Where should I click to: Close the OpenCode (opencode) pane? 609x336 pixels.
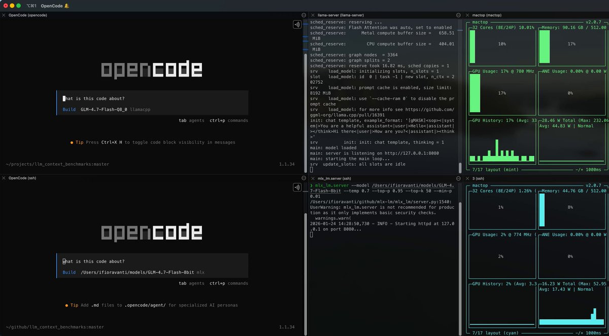tap(4, 15)
